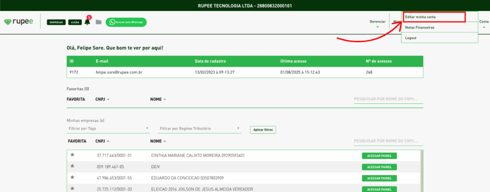Sort Favoritas list by NOME arrow
This screenshot has height=192, width=490.
[164, 100]
